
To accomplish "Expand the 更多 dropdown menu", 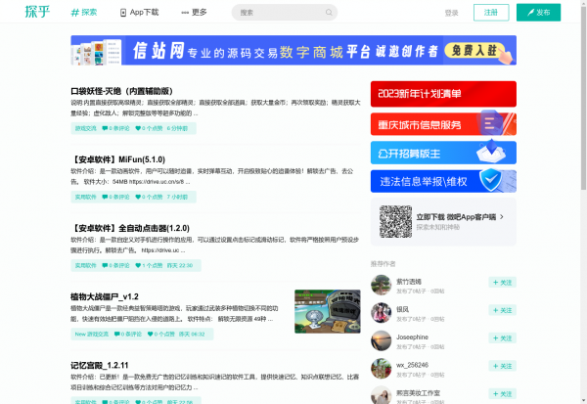I will [x=194, y=13].
